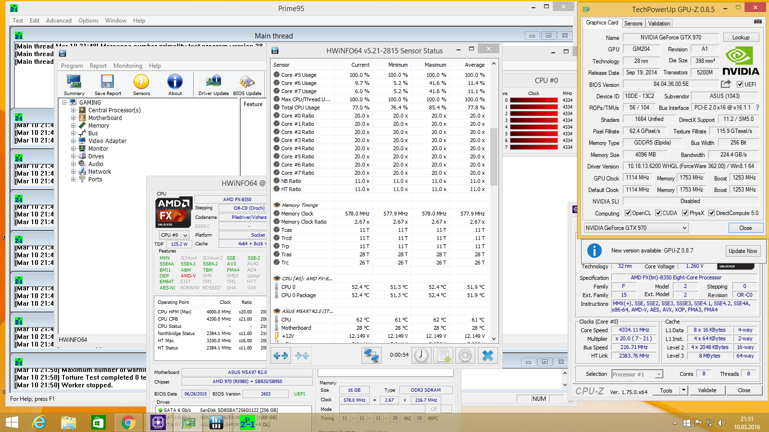Image resolution: width=769 pixels, height=432 pixels.
Task: Expand the Motherboard tree node
Action: [74, 118]
